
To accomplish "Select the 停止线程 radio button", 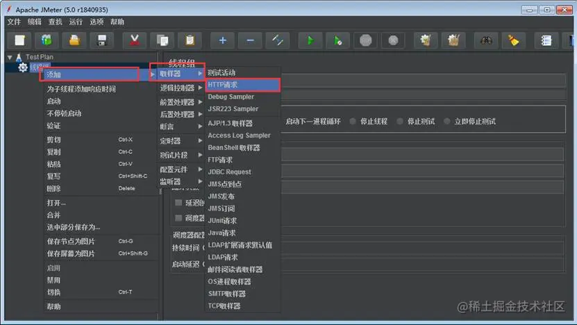I will tap(353, 121).
